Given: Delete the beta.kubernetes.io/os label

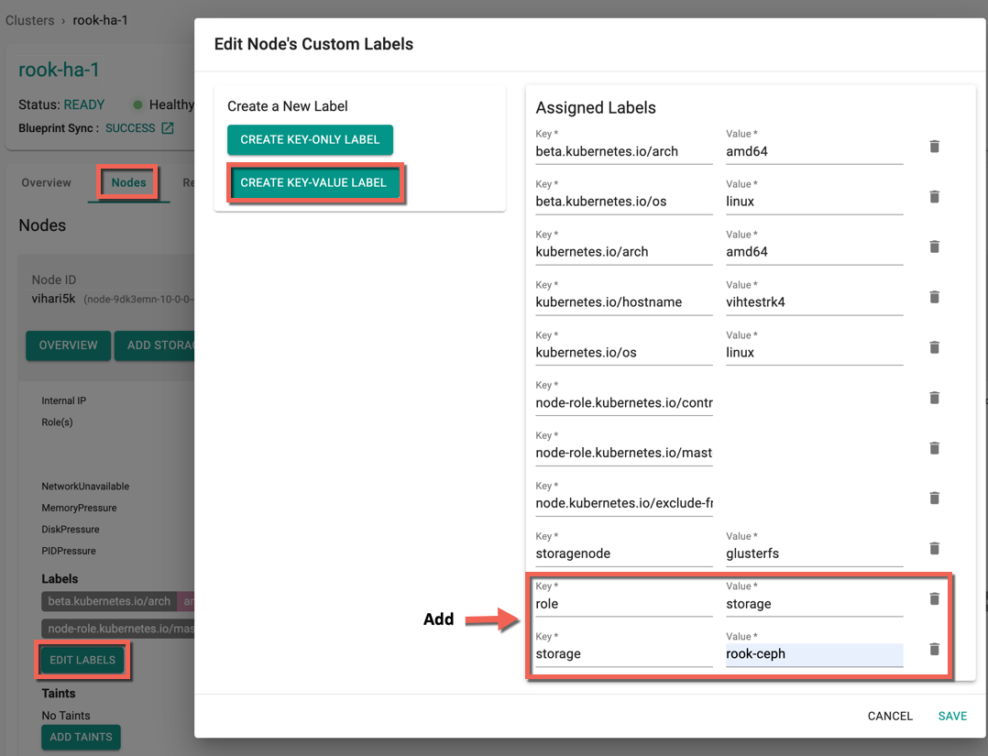Looking at the screenshot, I should (x=935, y=196).
